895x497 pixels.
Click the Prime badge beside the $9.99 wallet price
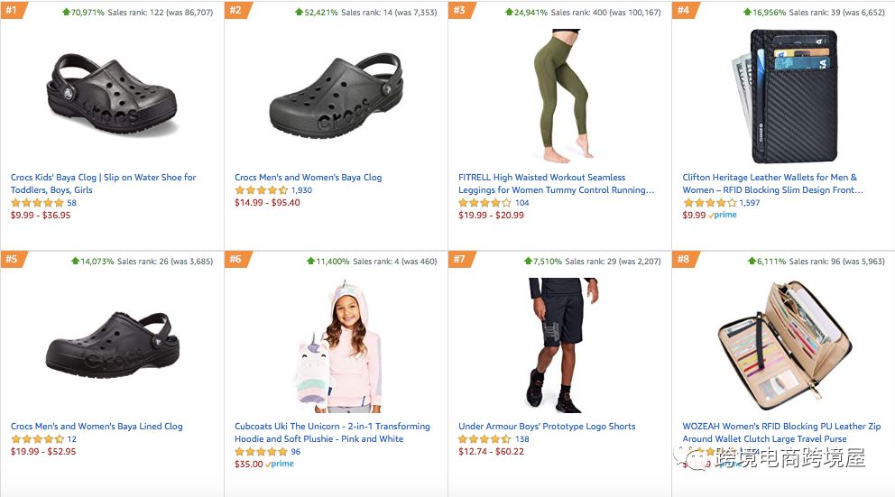tap(723, 215)
